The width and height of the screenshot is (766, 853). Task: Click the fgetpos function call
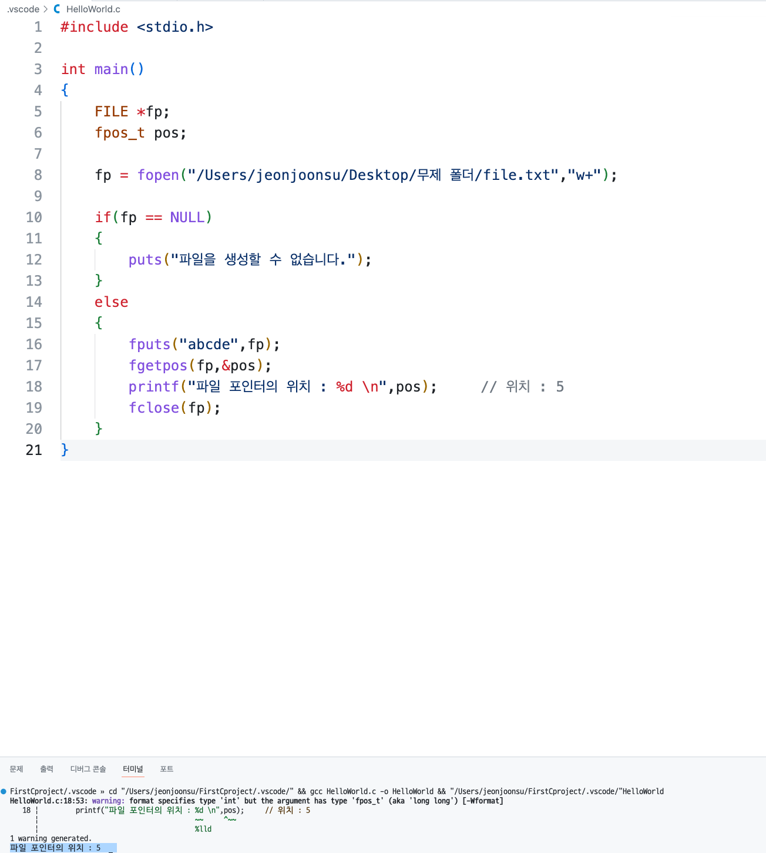[x=158, y=366]
